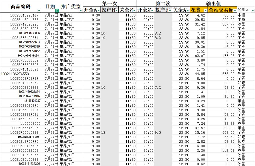Select the 花费 value 15.16
The image size is (255, 166).
click(200, 133)
